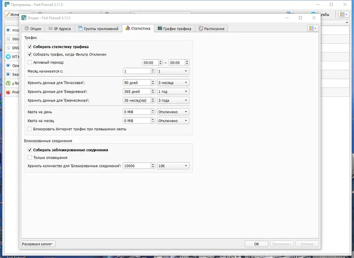Adjust stepper arrows of 10000 field
Viewport: 354px width, 258px height.
pyautogui.click(x=153, y=166)
